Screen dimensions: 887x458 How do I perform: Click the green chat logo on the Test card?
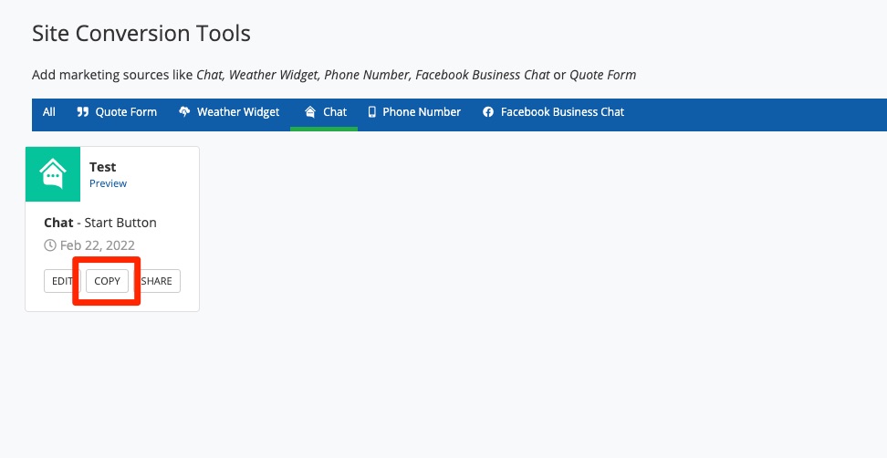53,173
